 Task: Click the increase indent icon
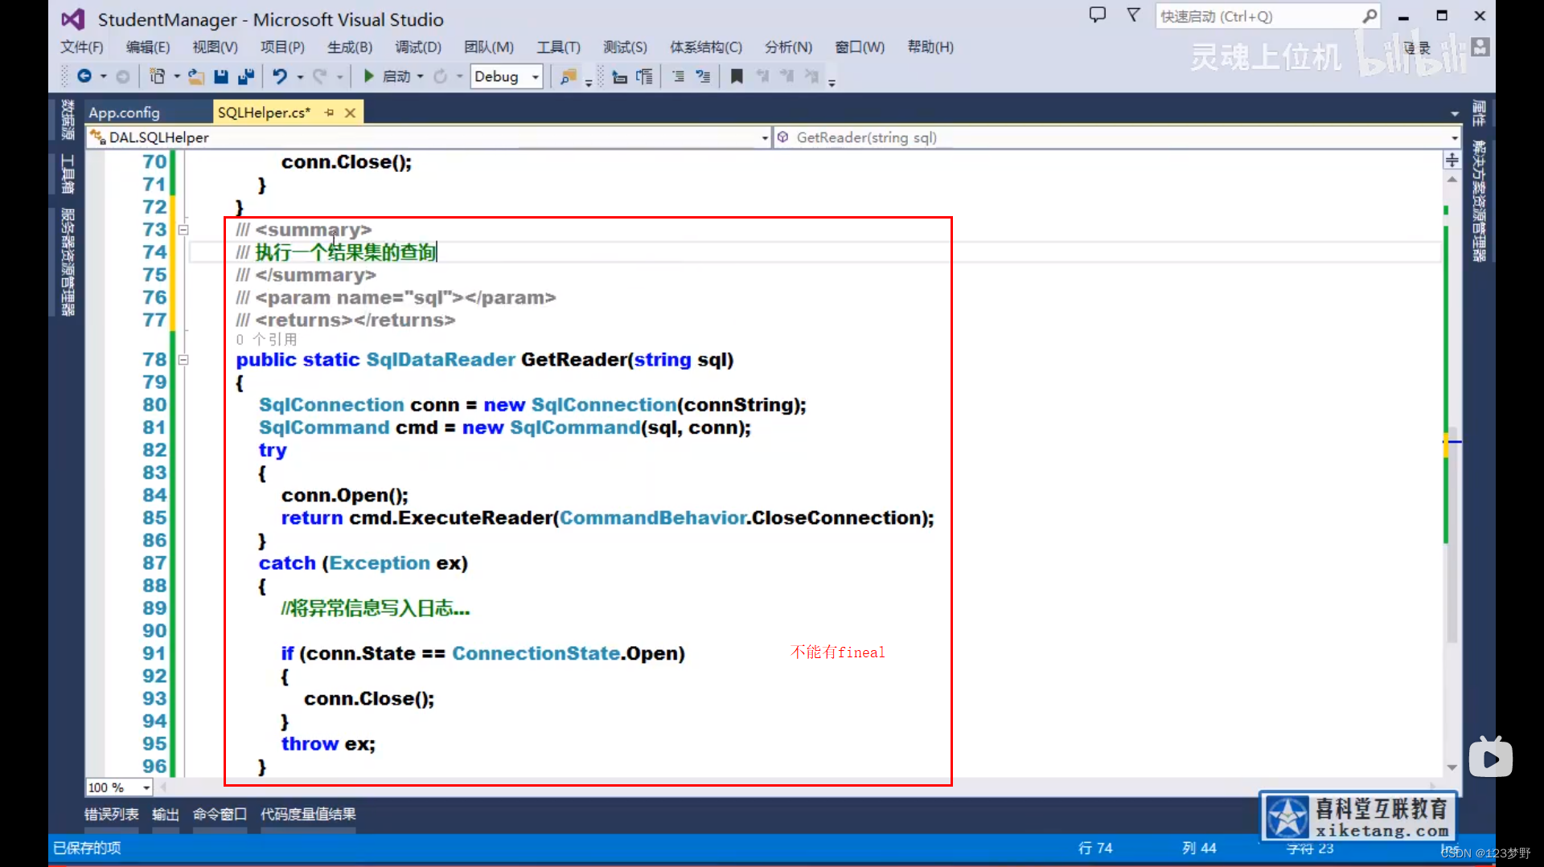coord(644,76)
